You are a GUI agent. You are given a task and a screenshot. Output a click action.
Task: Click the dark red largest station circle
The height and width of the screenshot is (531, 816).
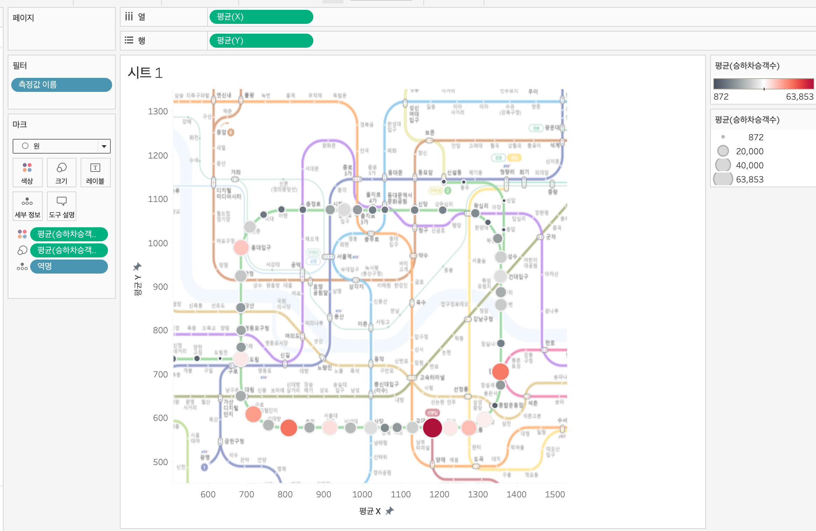pos(432,428)
